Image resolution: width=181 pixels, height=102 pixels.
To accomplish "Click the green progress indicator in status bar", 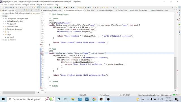I will pos(174,95).
